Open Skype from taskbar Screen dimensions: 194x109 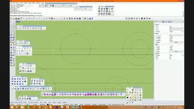73,107
